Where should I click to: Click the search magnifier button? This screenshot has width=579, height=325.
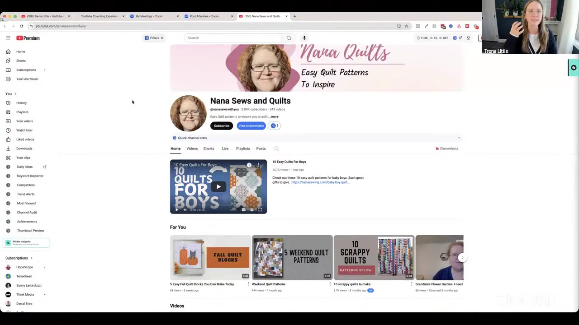coord(289,38)
